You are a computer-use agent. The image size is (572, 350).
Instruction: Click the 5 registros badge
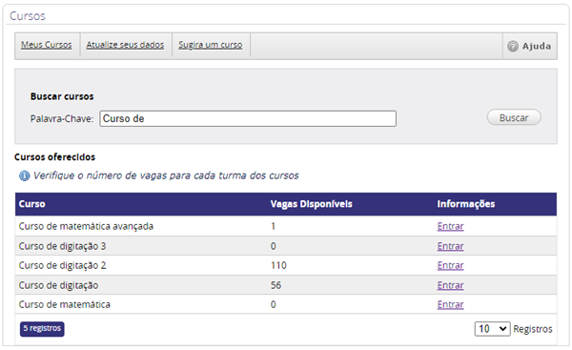click(x=42, y=329)
